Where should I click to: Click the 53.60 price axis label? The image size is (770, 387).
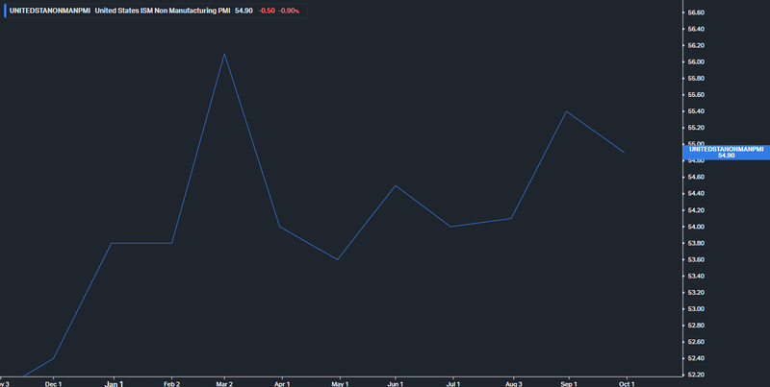[696, 259]
